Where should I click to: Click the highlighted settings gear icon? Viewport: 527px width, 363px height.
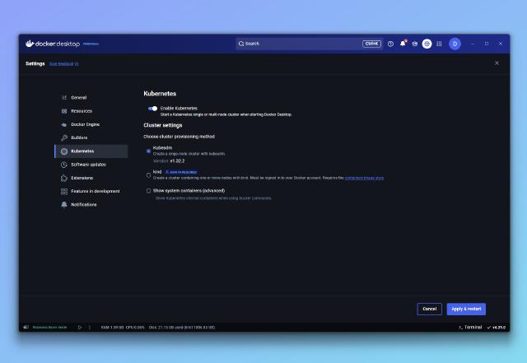(427, 44)
